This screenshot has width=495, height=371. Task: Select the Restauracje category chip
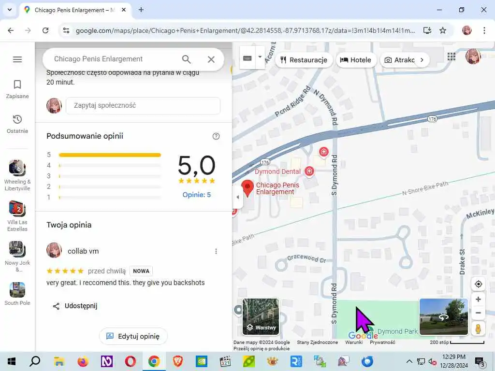pyautogui.click(x=304, y=60)
